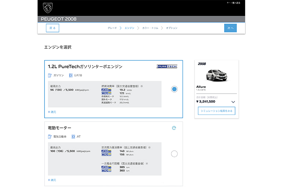Viewport: 283px width, 189px height.
Task: Expand specs under the PureTech engine
Action: (52, 112)
